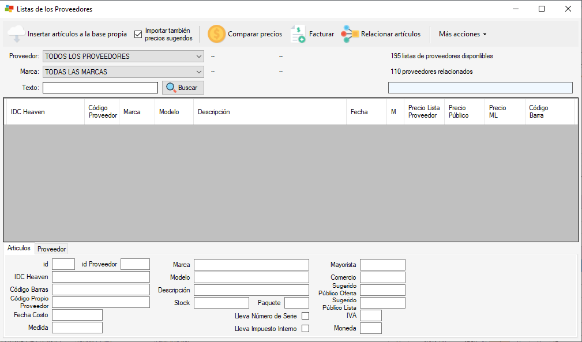Click the Comparar precios label
The image size is (582, 342).
click(255, 34)
